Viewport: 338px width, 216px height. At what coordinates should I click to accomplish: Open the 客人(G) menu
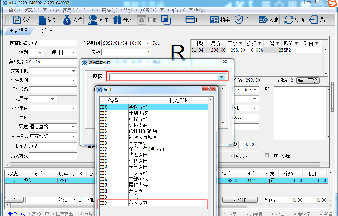pyautogui.click(x=51, y=10)
